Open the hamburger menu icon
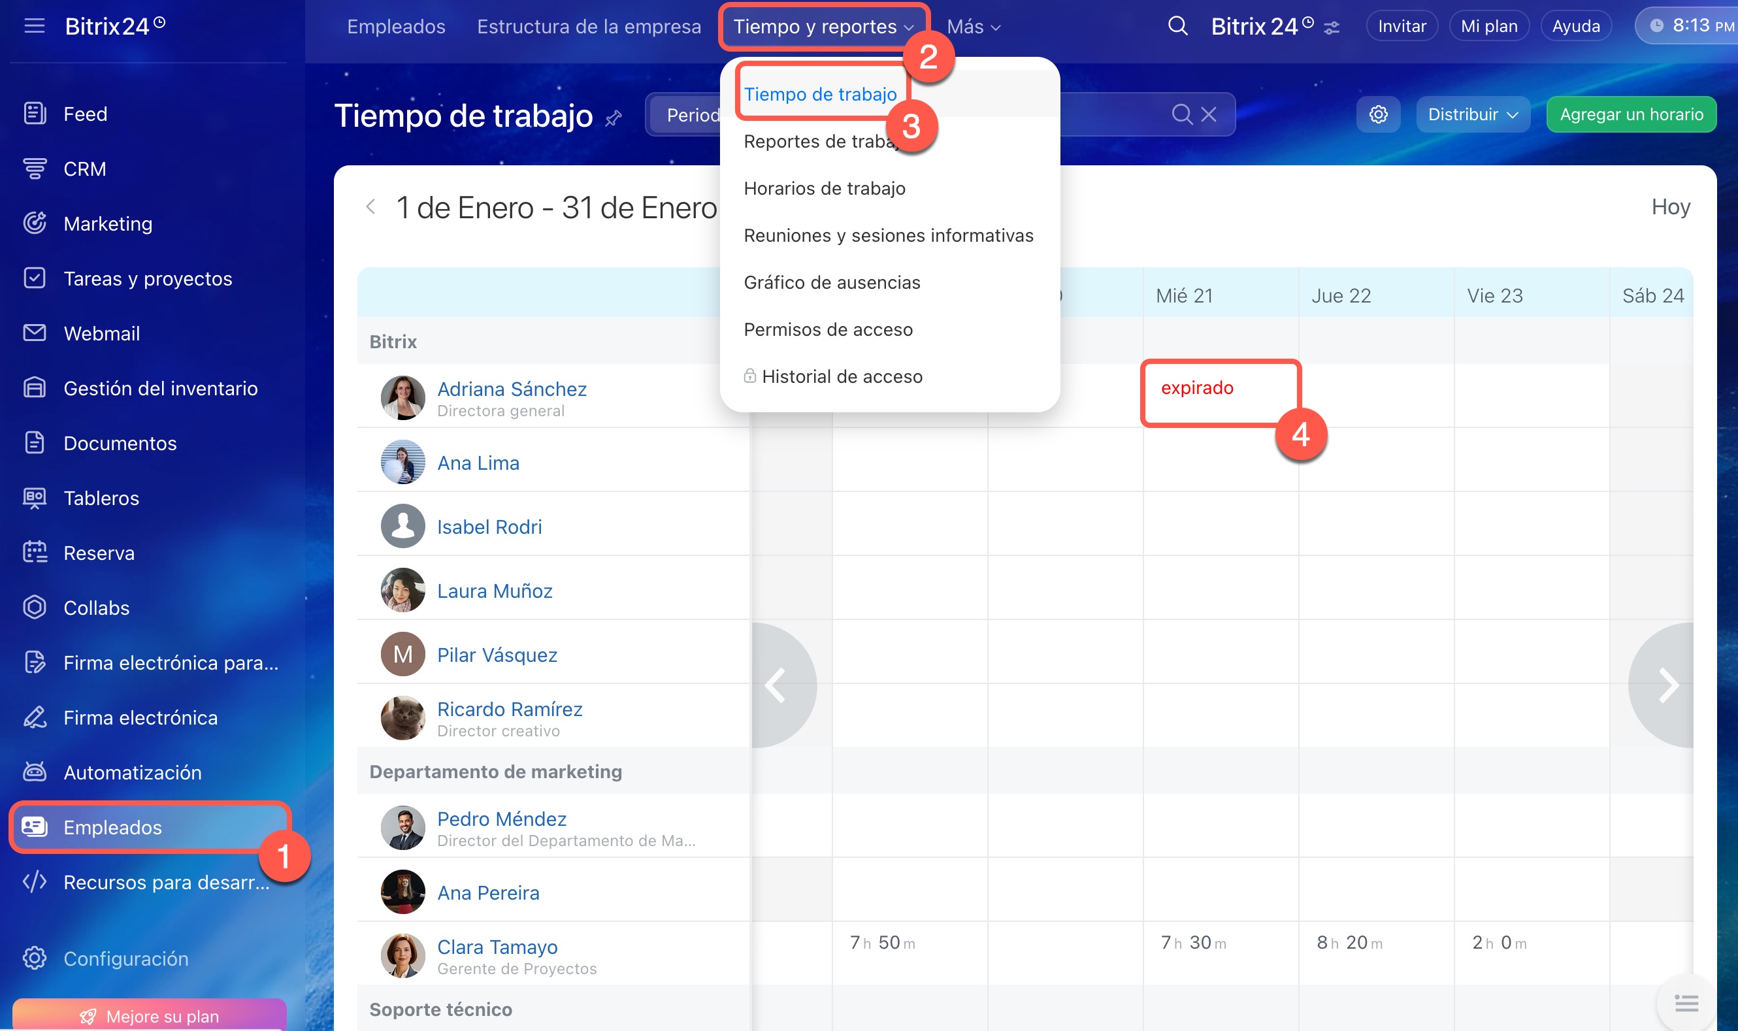Viewport: 1738px width, 1031px height. pos(34,26)
